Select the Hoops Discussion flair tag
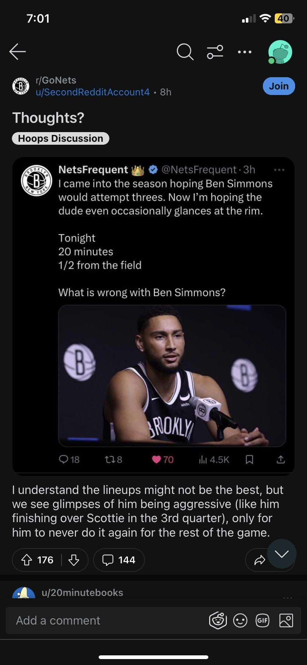The image size is (307, 665). pos(60,138)
